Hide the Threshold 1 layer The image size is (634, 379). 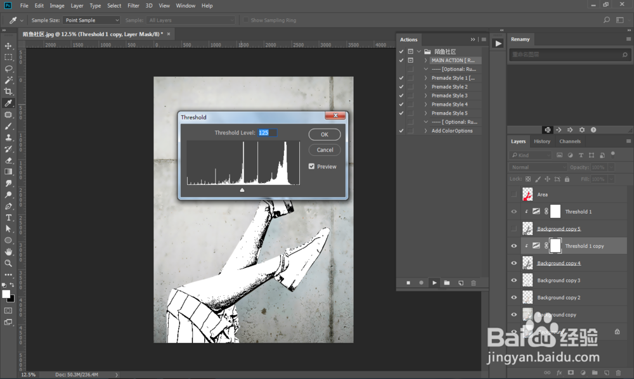point(514,211)
